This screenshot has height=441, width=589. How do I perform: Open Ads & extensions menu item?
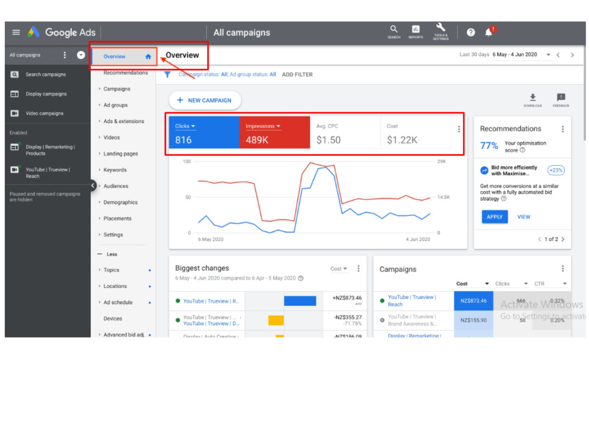(x=124, y=121)
